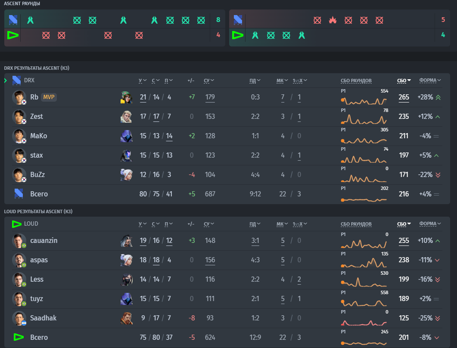The image size is (457, 348).
Task: Open MaKo player profile link
Action: click(38, 136)
